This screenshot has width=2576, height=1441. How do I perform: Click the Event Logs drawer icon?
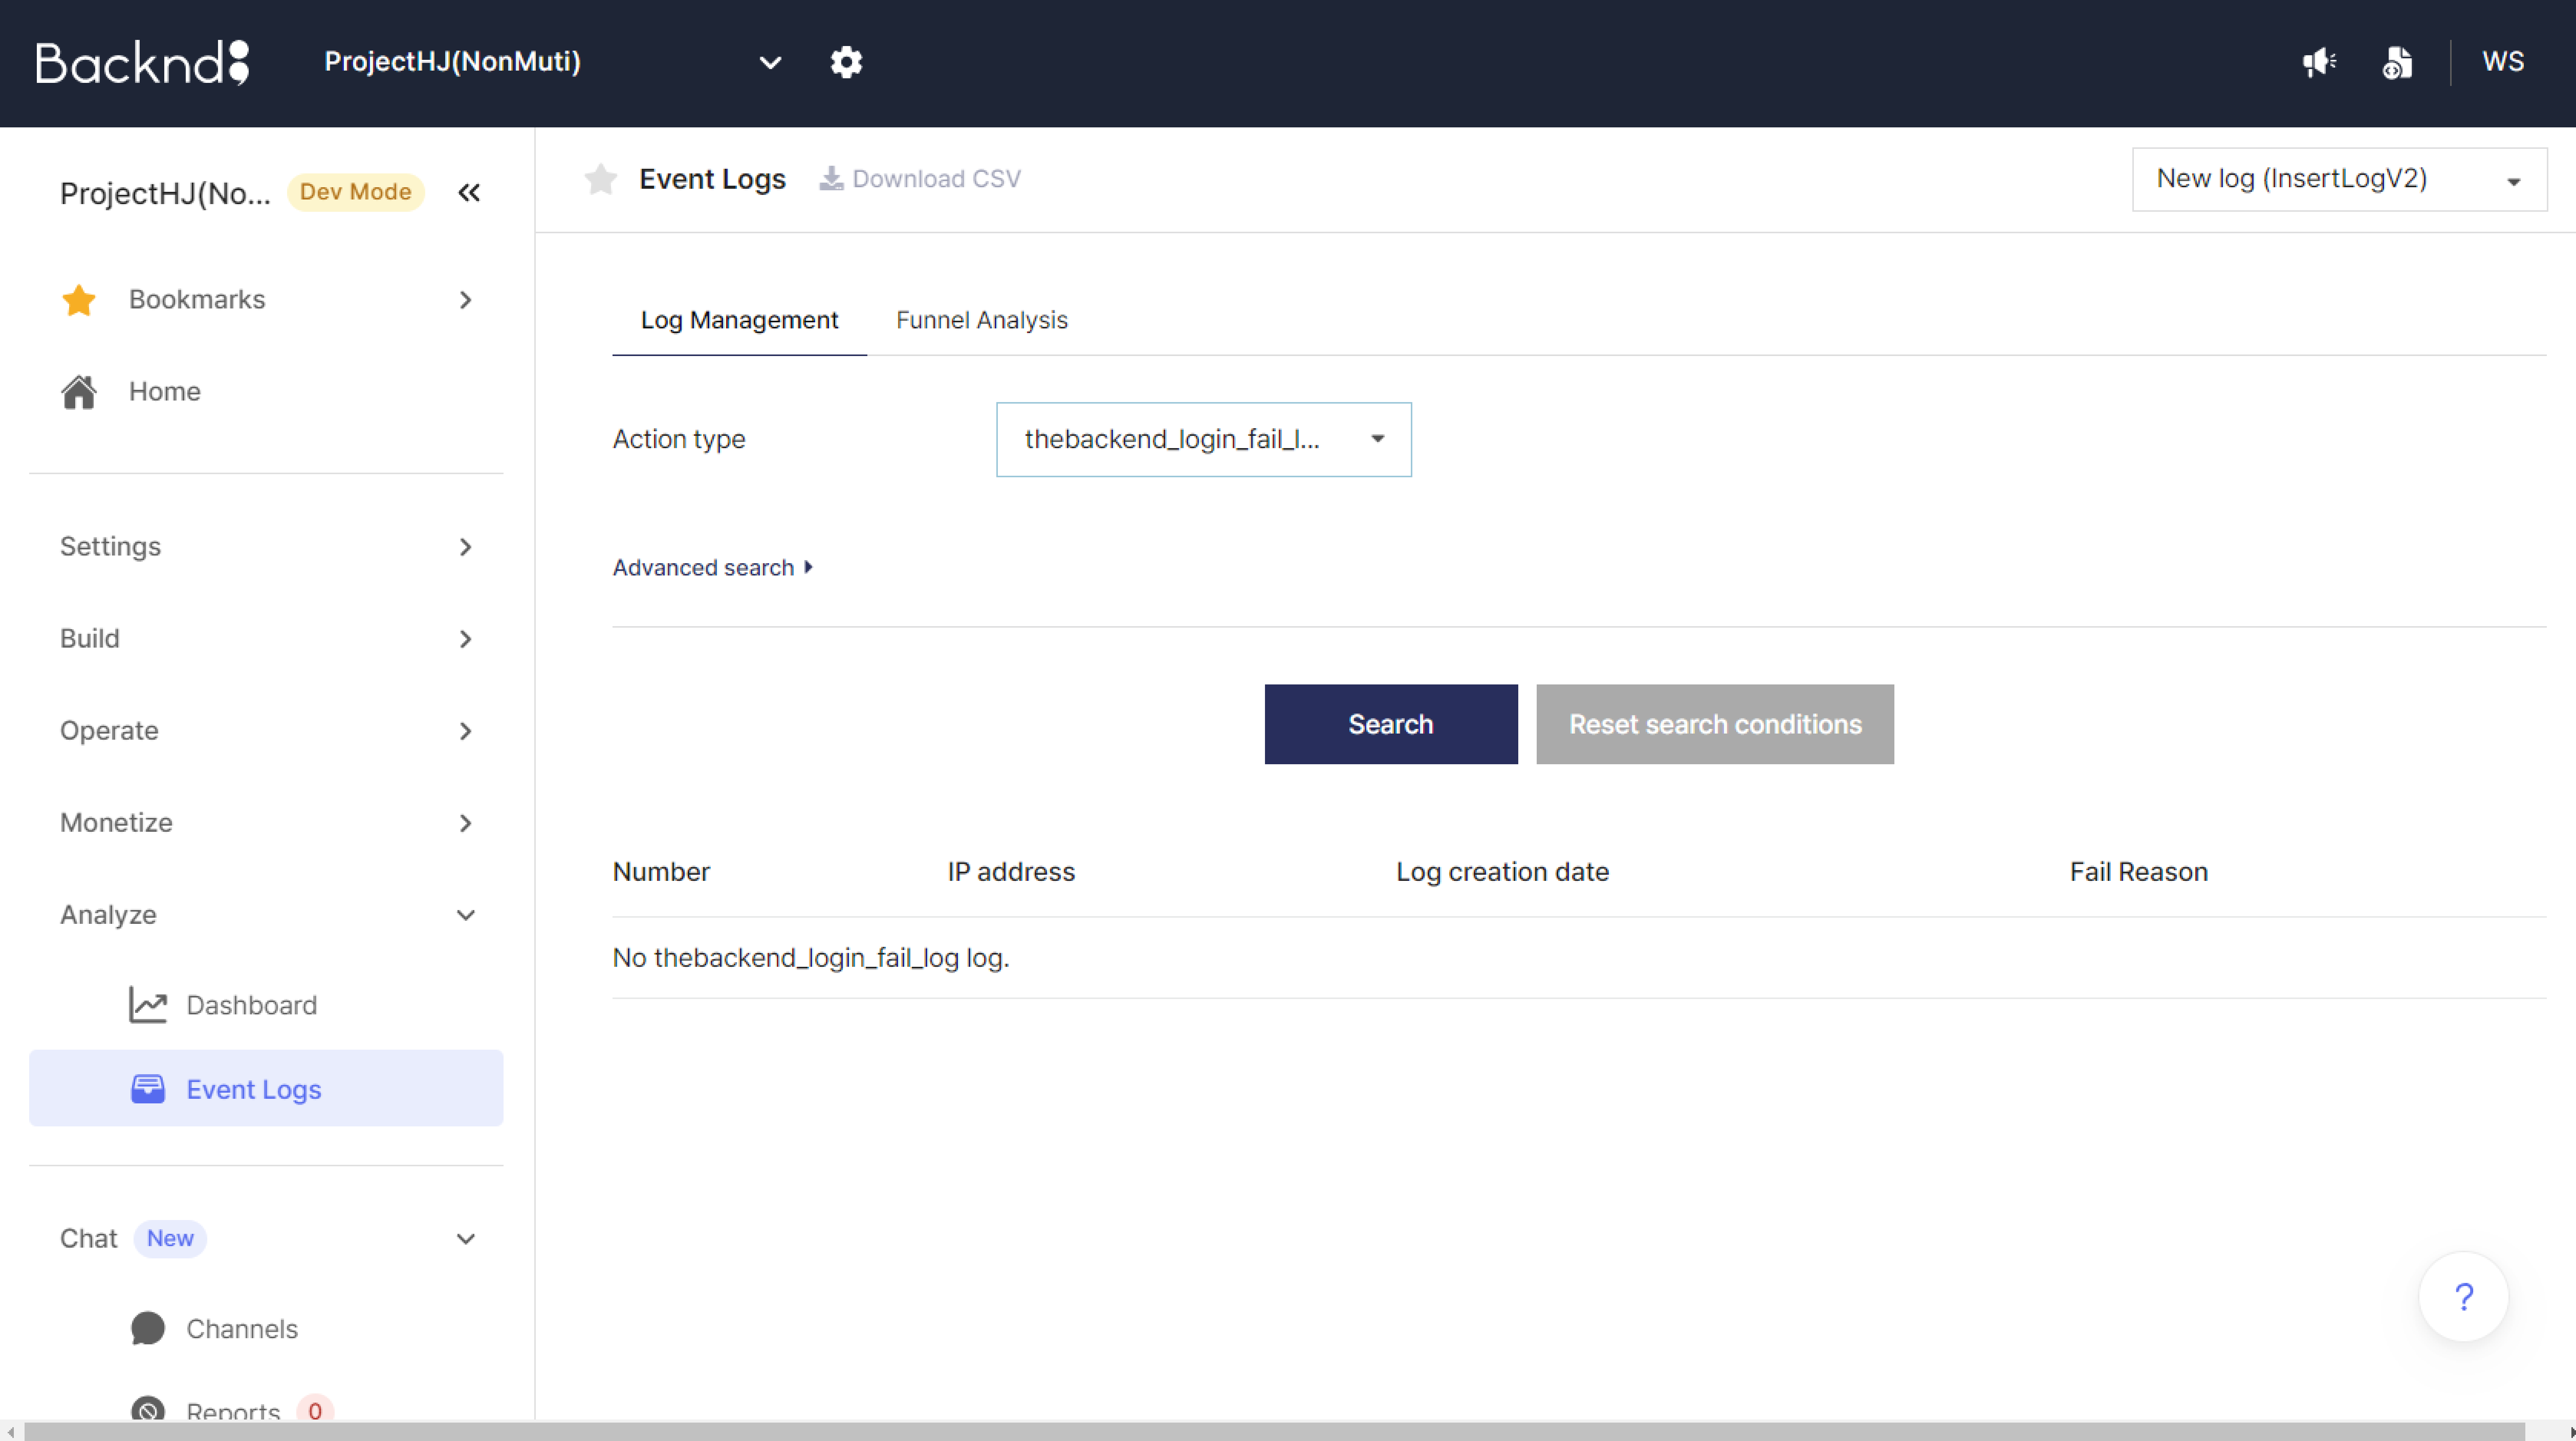(x=148, y=1089)
